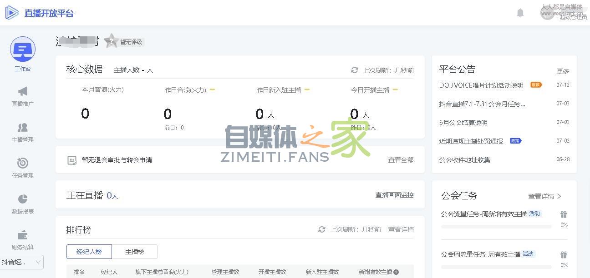Open the 抖音短... dropdown selector
590x278 pixels.
point(22,263)
